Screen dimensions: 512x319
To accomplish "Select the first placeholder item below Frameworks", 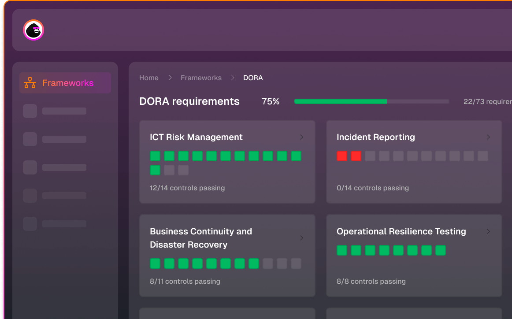I will [x=55, y=111].
